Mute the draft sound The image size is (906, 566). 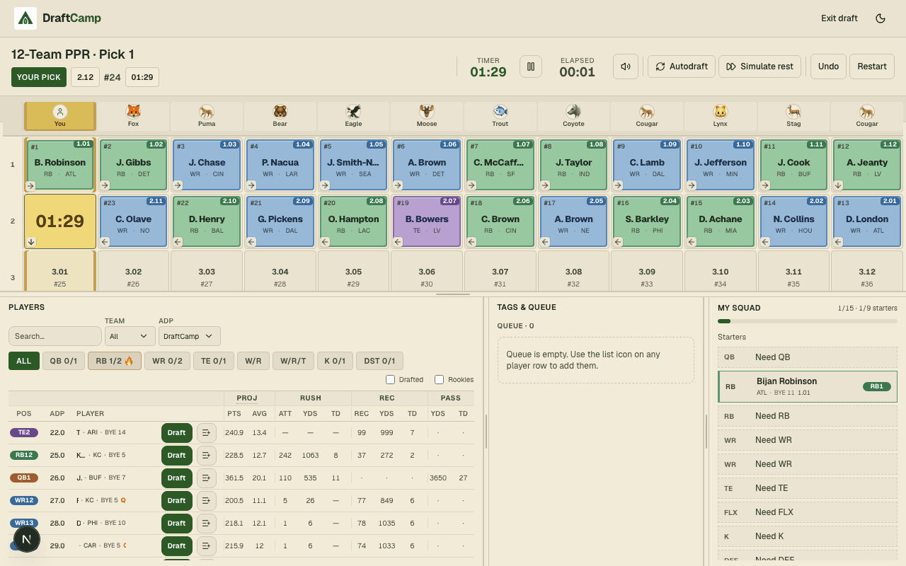click(x=626, y=67)
